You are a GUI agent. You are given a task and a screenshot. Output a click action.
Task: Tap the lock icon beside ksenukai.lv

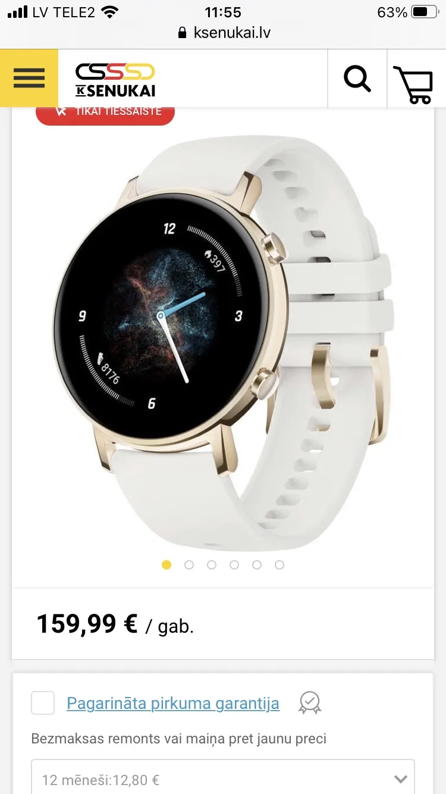183,33
